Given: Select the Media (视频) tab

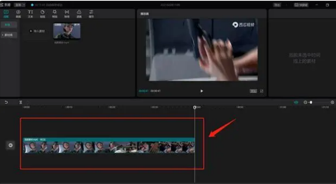Looking at the screenshot, I should [6, 14].
